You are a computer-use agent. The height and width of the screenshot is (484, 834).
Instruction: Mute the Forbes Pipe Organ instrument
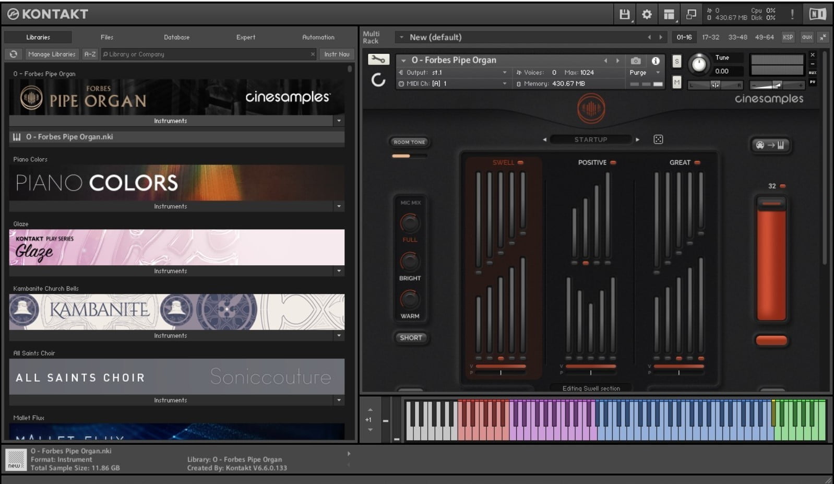pos(677,82)
